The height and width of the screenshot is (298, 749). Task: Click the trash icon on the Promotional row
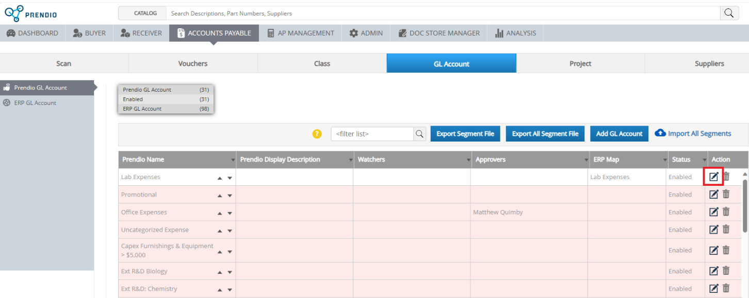tap(726, 194)
